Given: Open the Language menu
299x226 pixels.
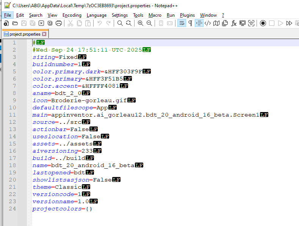Looking at the screenshot, I should coord(97,15).
